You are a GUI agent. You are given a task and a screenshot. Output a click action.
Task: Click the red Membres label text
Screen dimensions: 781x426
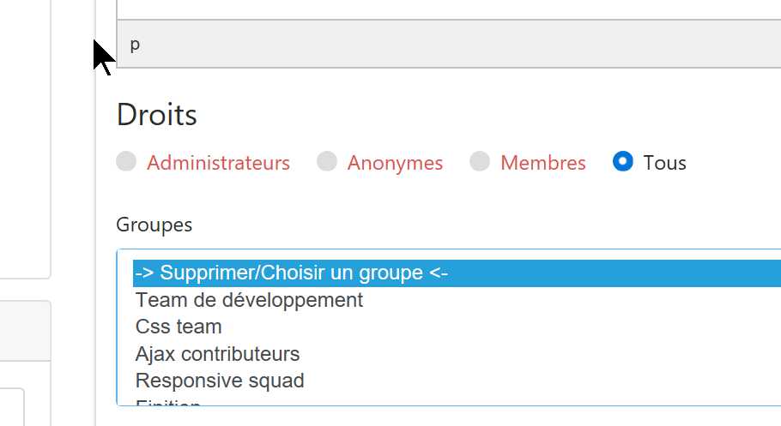coord(542,163)
